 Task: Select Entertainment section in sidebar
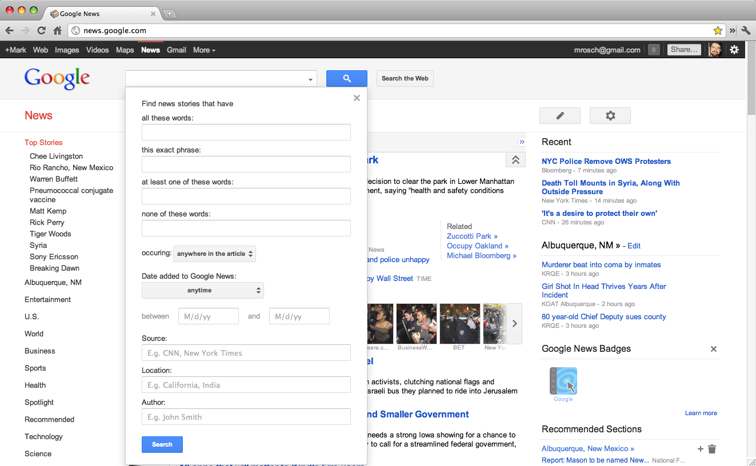point(47,300)
